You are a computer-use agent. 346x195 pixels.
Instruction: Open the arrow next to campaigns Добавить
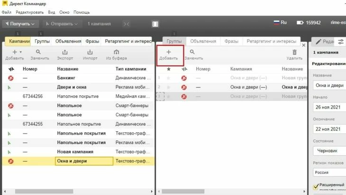(x=21, y=52)
